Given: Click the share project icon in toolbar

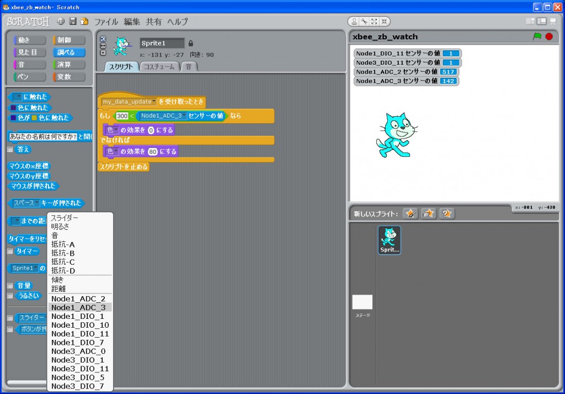Looking at the screenshot, I should [x=84, y=22].
